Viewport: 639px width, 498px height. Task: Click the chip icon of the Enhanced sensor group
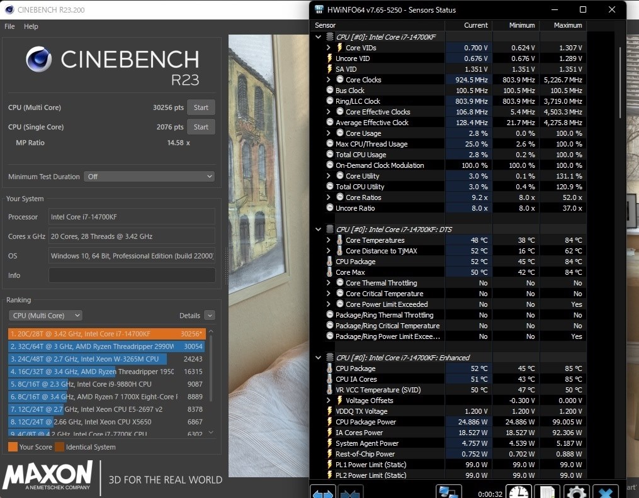(330, 357)
